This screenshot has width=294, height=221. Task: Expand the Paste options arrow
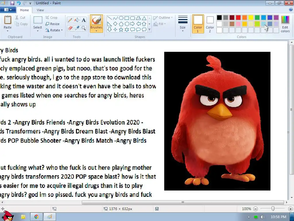pos(8,31)
